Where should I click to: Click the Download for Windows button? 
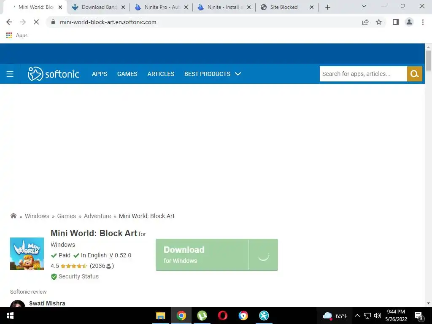coord(217,255)
